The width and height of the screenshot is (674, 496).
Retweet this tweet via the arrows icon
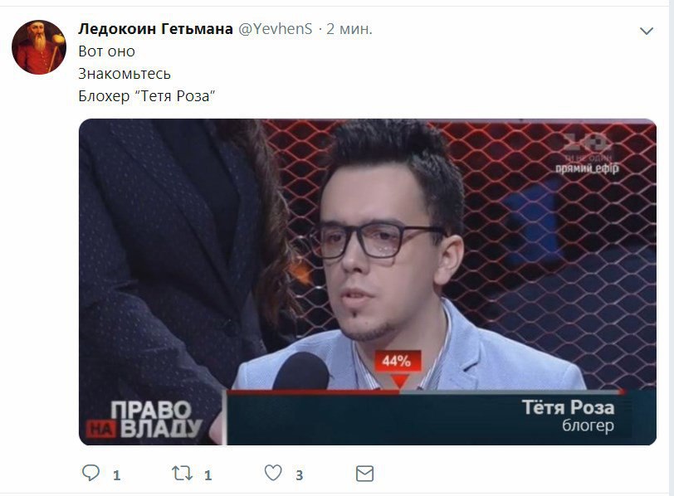(182, 474)
